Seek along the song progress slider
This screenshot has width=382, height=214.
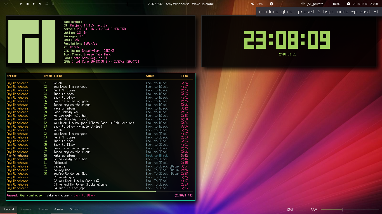tap(102, 4)
